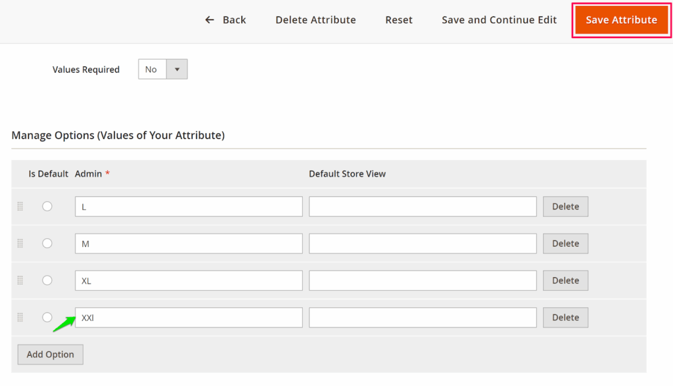Set option L as the default
This screenshot has height=386, width=673.
point(47,206)
